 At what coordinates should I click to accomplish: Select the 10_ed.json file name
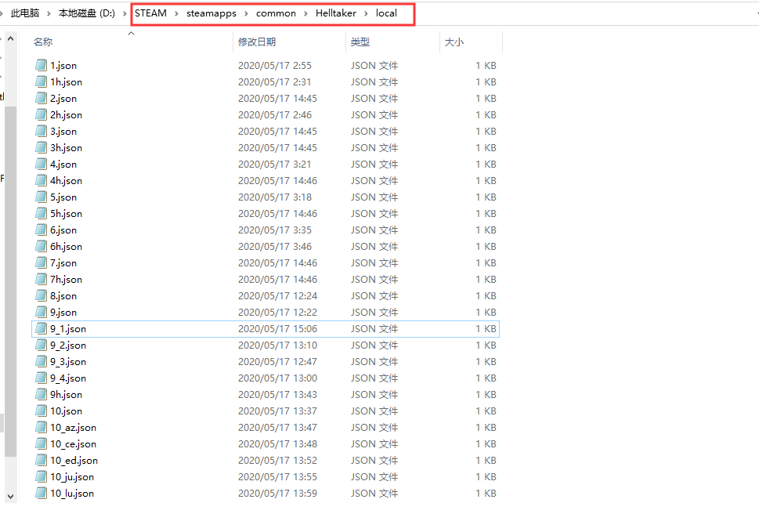[74, 461]
